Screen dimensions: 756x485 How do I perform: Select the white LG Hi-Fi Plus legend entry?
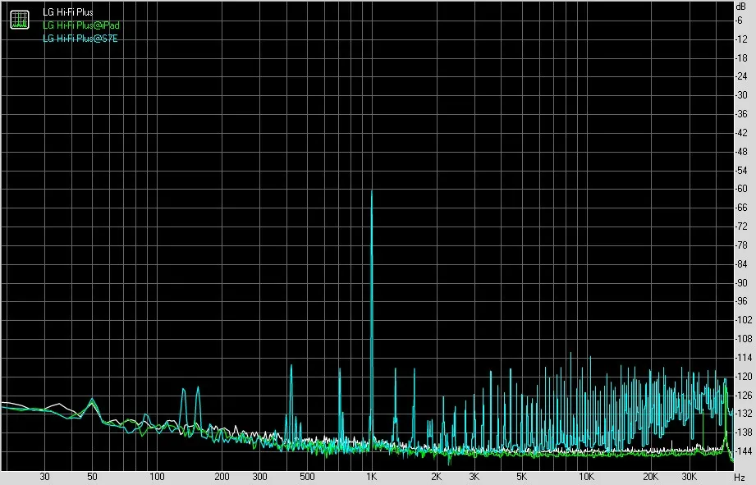pos(68,12)
